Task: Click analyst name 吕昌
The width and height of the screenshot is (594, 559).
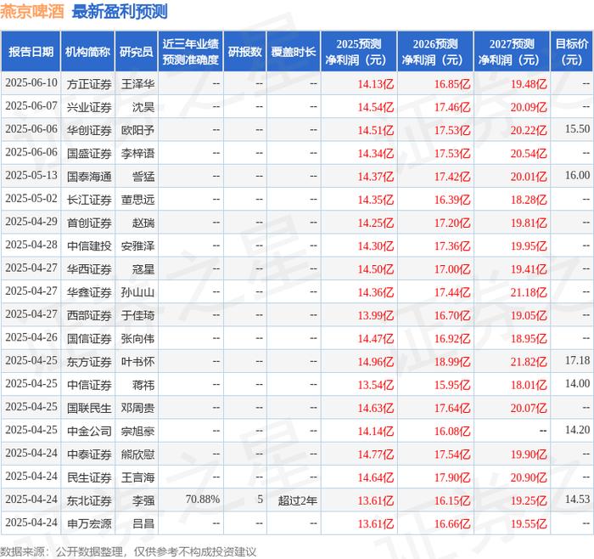Action: [x=143, y=523]
